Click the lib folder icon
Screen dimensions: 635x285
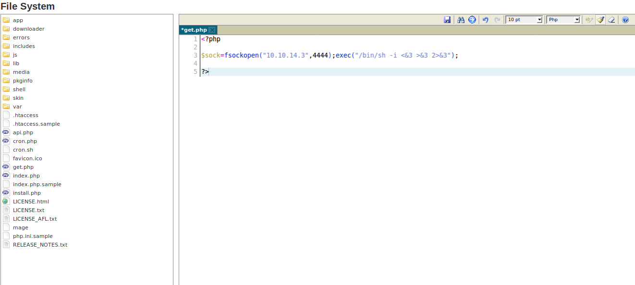[6, 63]
